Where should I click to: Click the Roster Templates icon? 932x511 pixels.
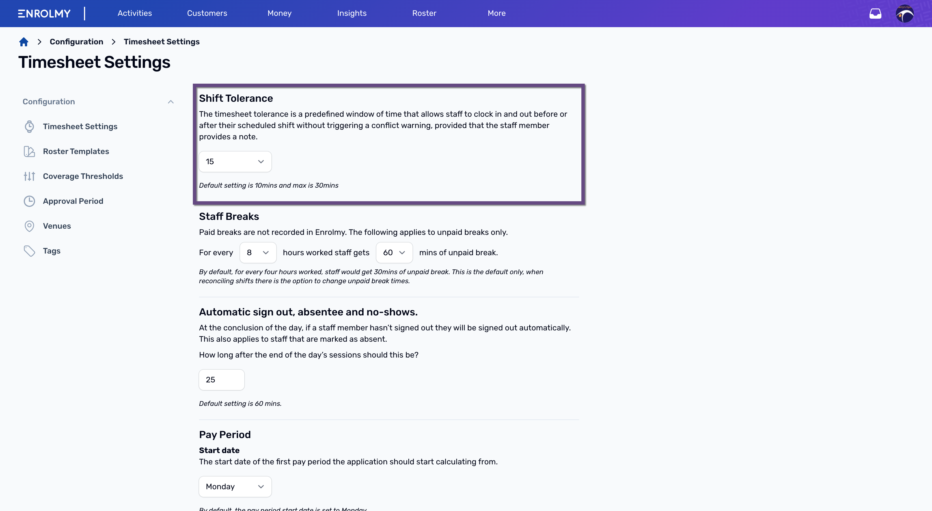29,151
